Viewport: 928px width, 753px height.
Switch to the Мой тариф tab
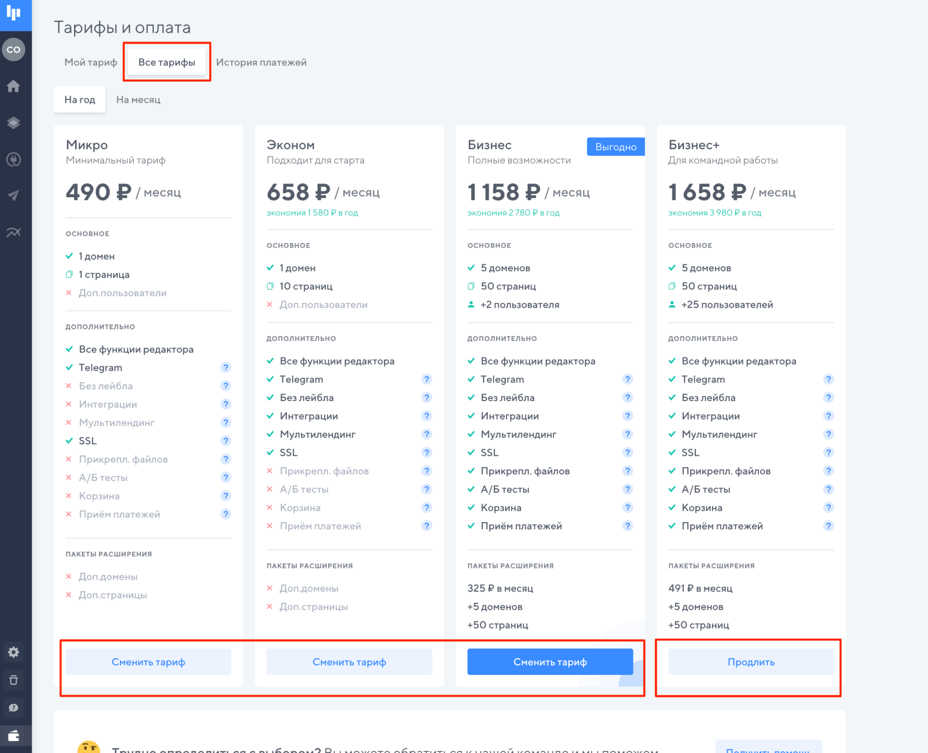[x=91, y=62]
